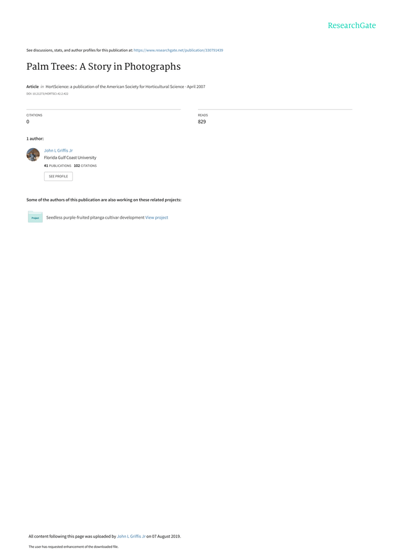Click the enhancement request note at bottom
Image resolution: width=396 pixels, height=559 pixels.
(73, 546)
